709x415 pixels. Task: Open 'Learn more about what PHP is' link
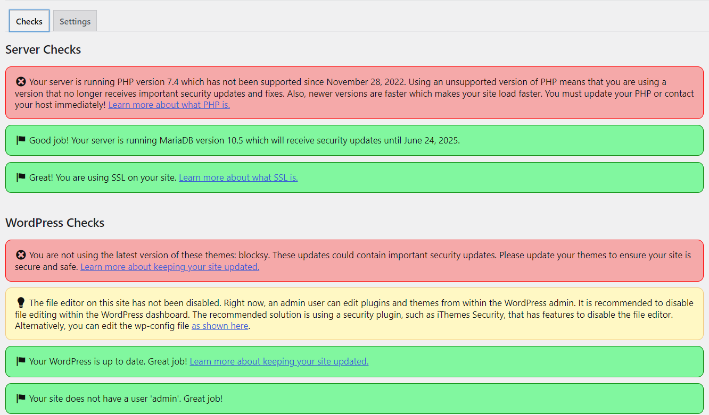[169, 105]
